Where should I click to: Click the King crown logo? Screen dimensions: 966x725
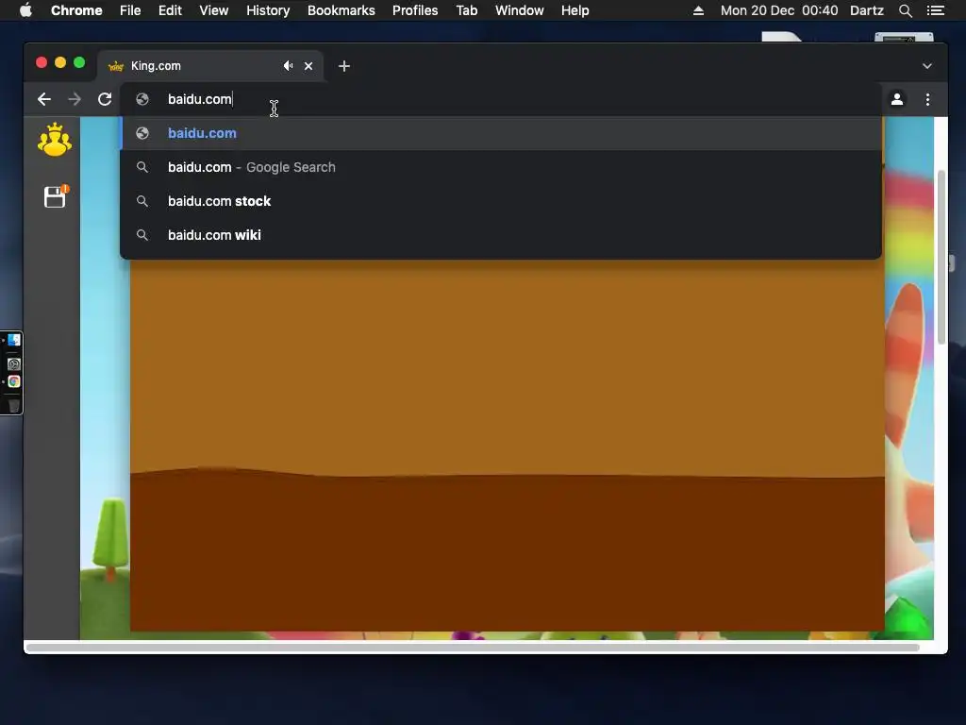[54, 140]
